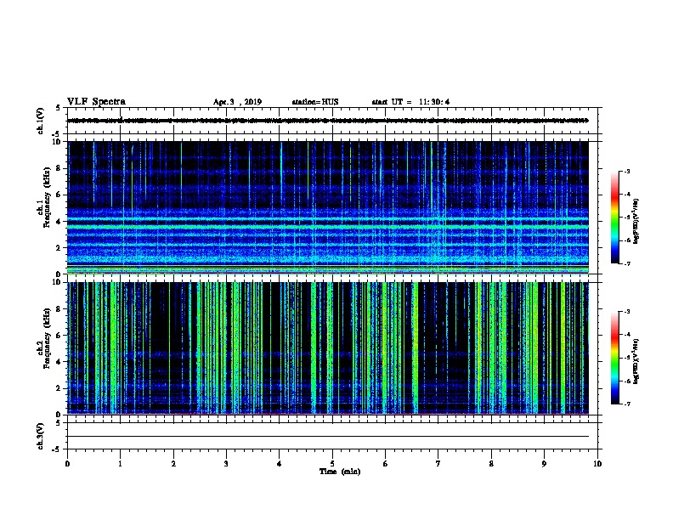Click the "-7" label on ch.2 colorbar
The width and height of the screenshot is (673, 520).
tap(626, 404)
